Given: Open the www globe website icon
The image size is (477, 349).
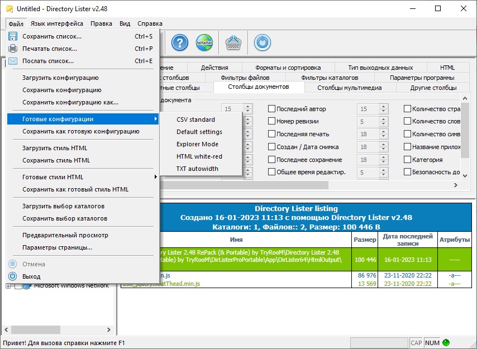Looking at the screenshot, I should tap(204, 42).
